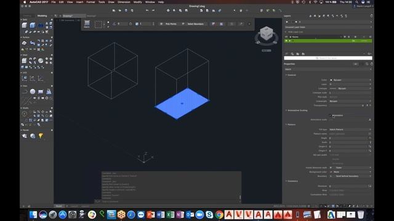Collapse the Pattern section in Properties
Image resolution: width=394 pixels, height=221 pixels.
pos(286,125)
